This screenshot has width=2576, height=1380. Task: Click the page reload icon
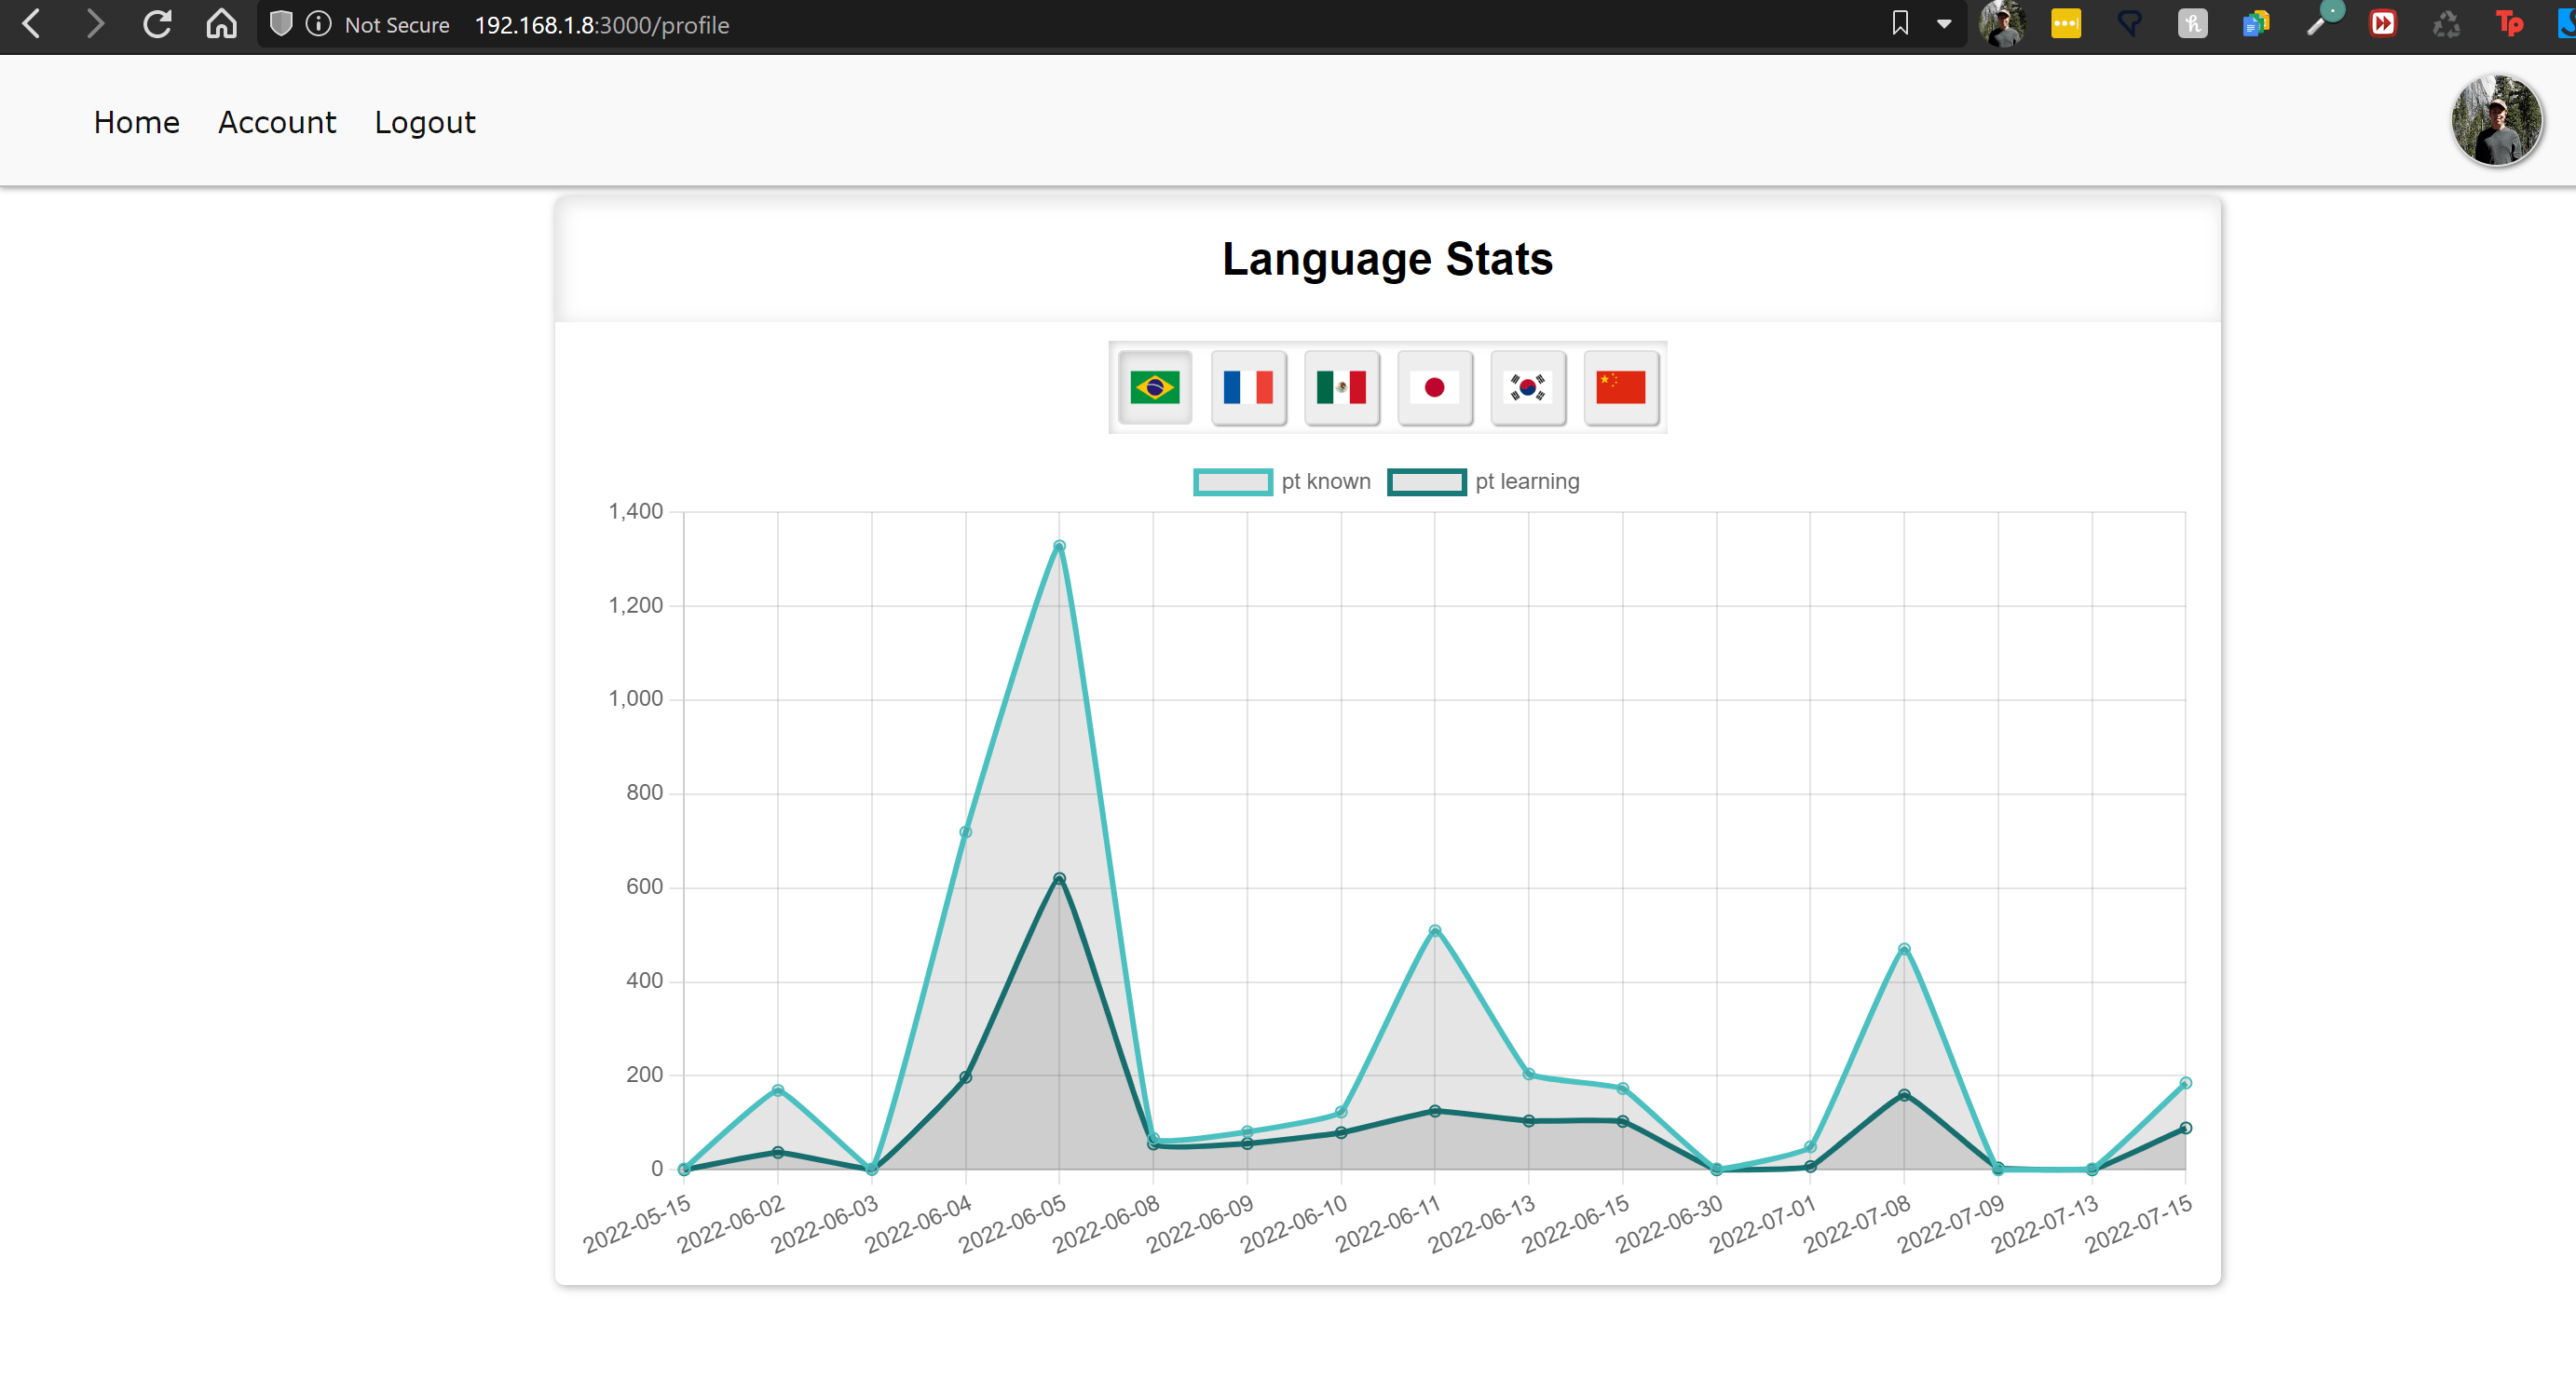click(x=158, y=24)
